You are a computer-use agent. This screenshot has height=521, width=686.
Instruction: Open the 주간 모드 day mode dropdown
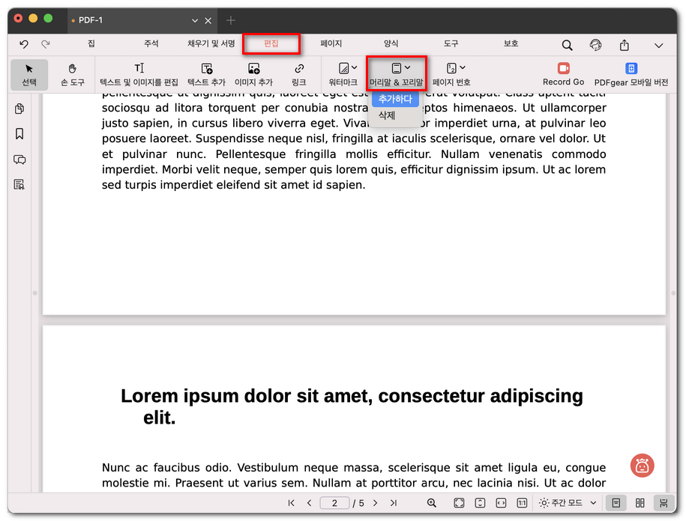(568, 503)
